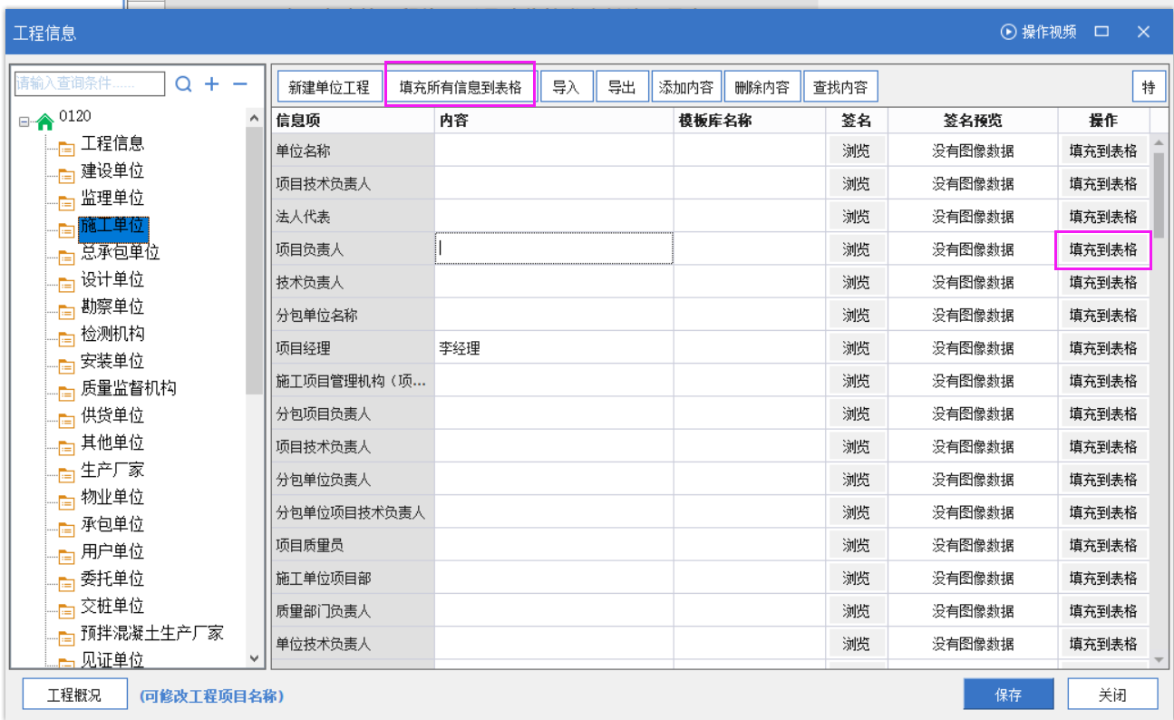Click the plus icon to expand tree
Screen dimensions: 1174x720
coord(212,84)
